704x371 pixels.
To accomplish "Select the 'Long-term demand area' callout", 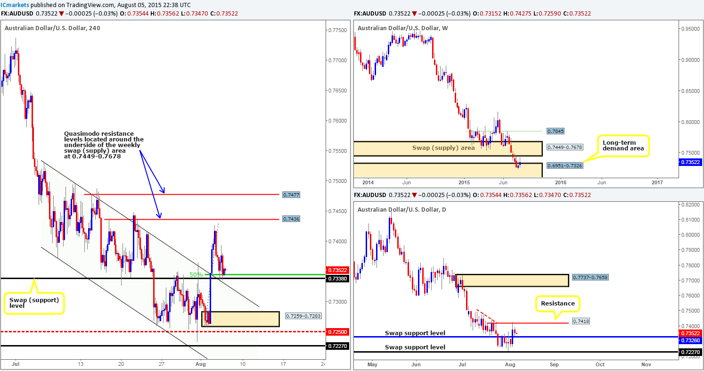I will 623,147.
